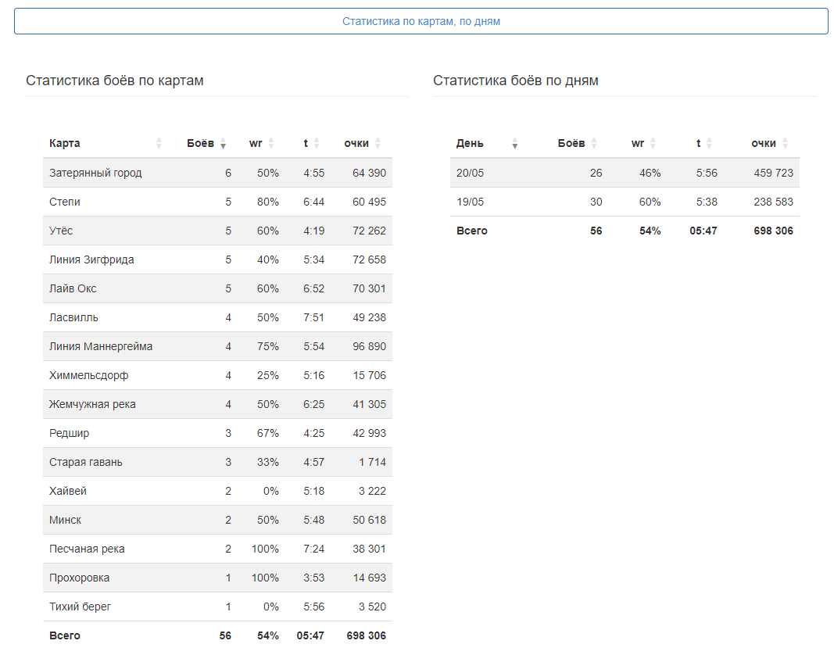This screenshot has height=662, width=834.
Task: Sort maps table by t sort arrows
Action: coord(317,143)
